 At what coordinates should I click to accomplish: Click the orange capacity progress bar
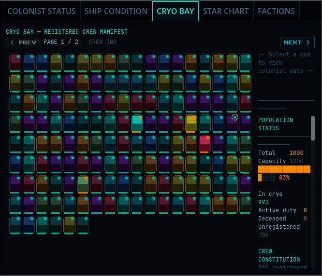pos(284,169)
